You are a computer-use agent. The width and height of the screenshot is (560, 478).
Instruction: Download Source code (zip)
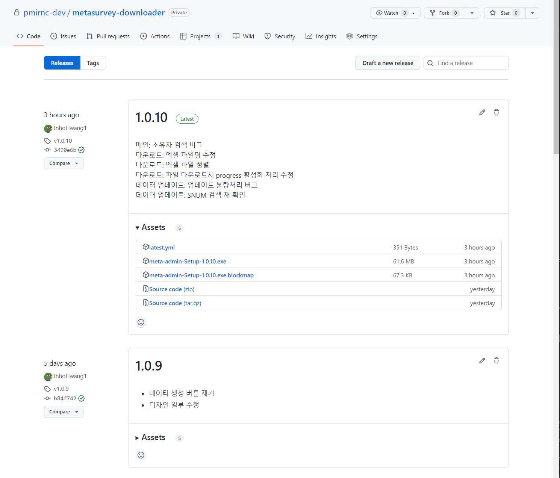(x=172, y=289)
